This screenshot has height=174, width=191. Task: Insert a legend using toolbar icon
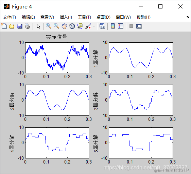[x=121, y=26]
